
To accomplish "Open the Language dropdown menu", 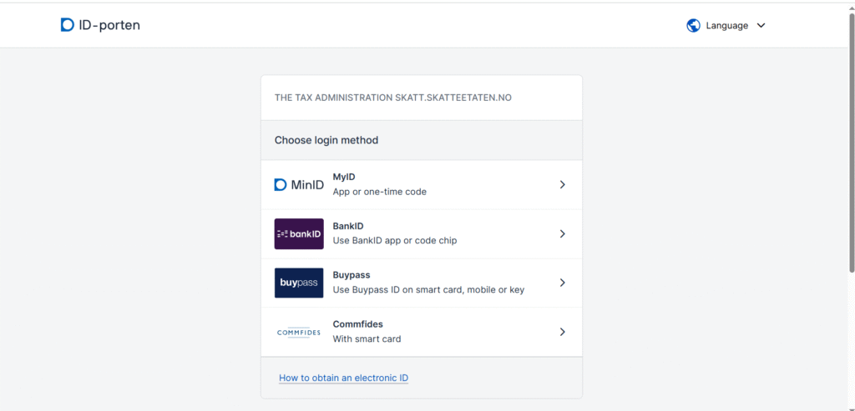I will click(726, 26).
